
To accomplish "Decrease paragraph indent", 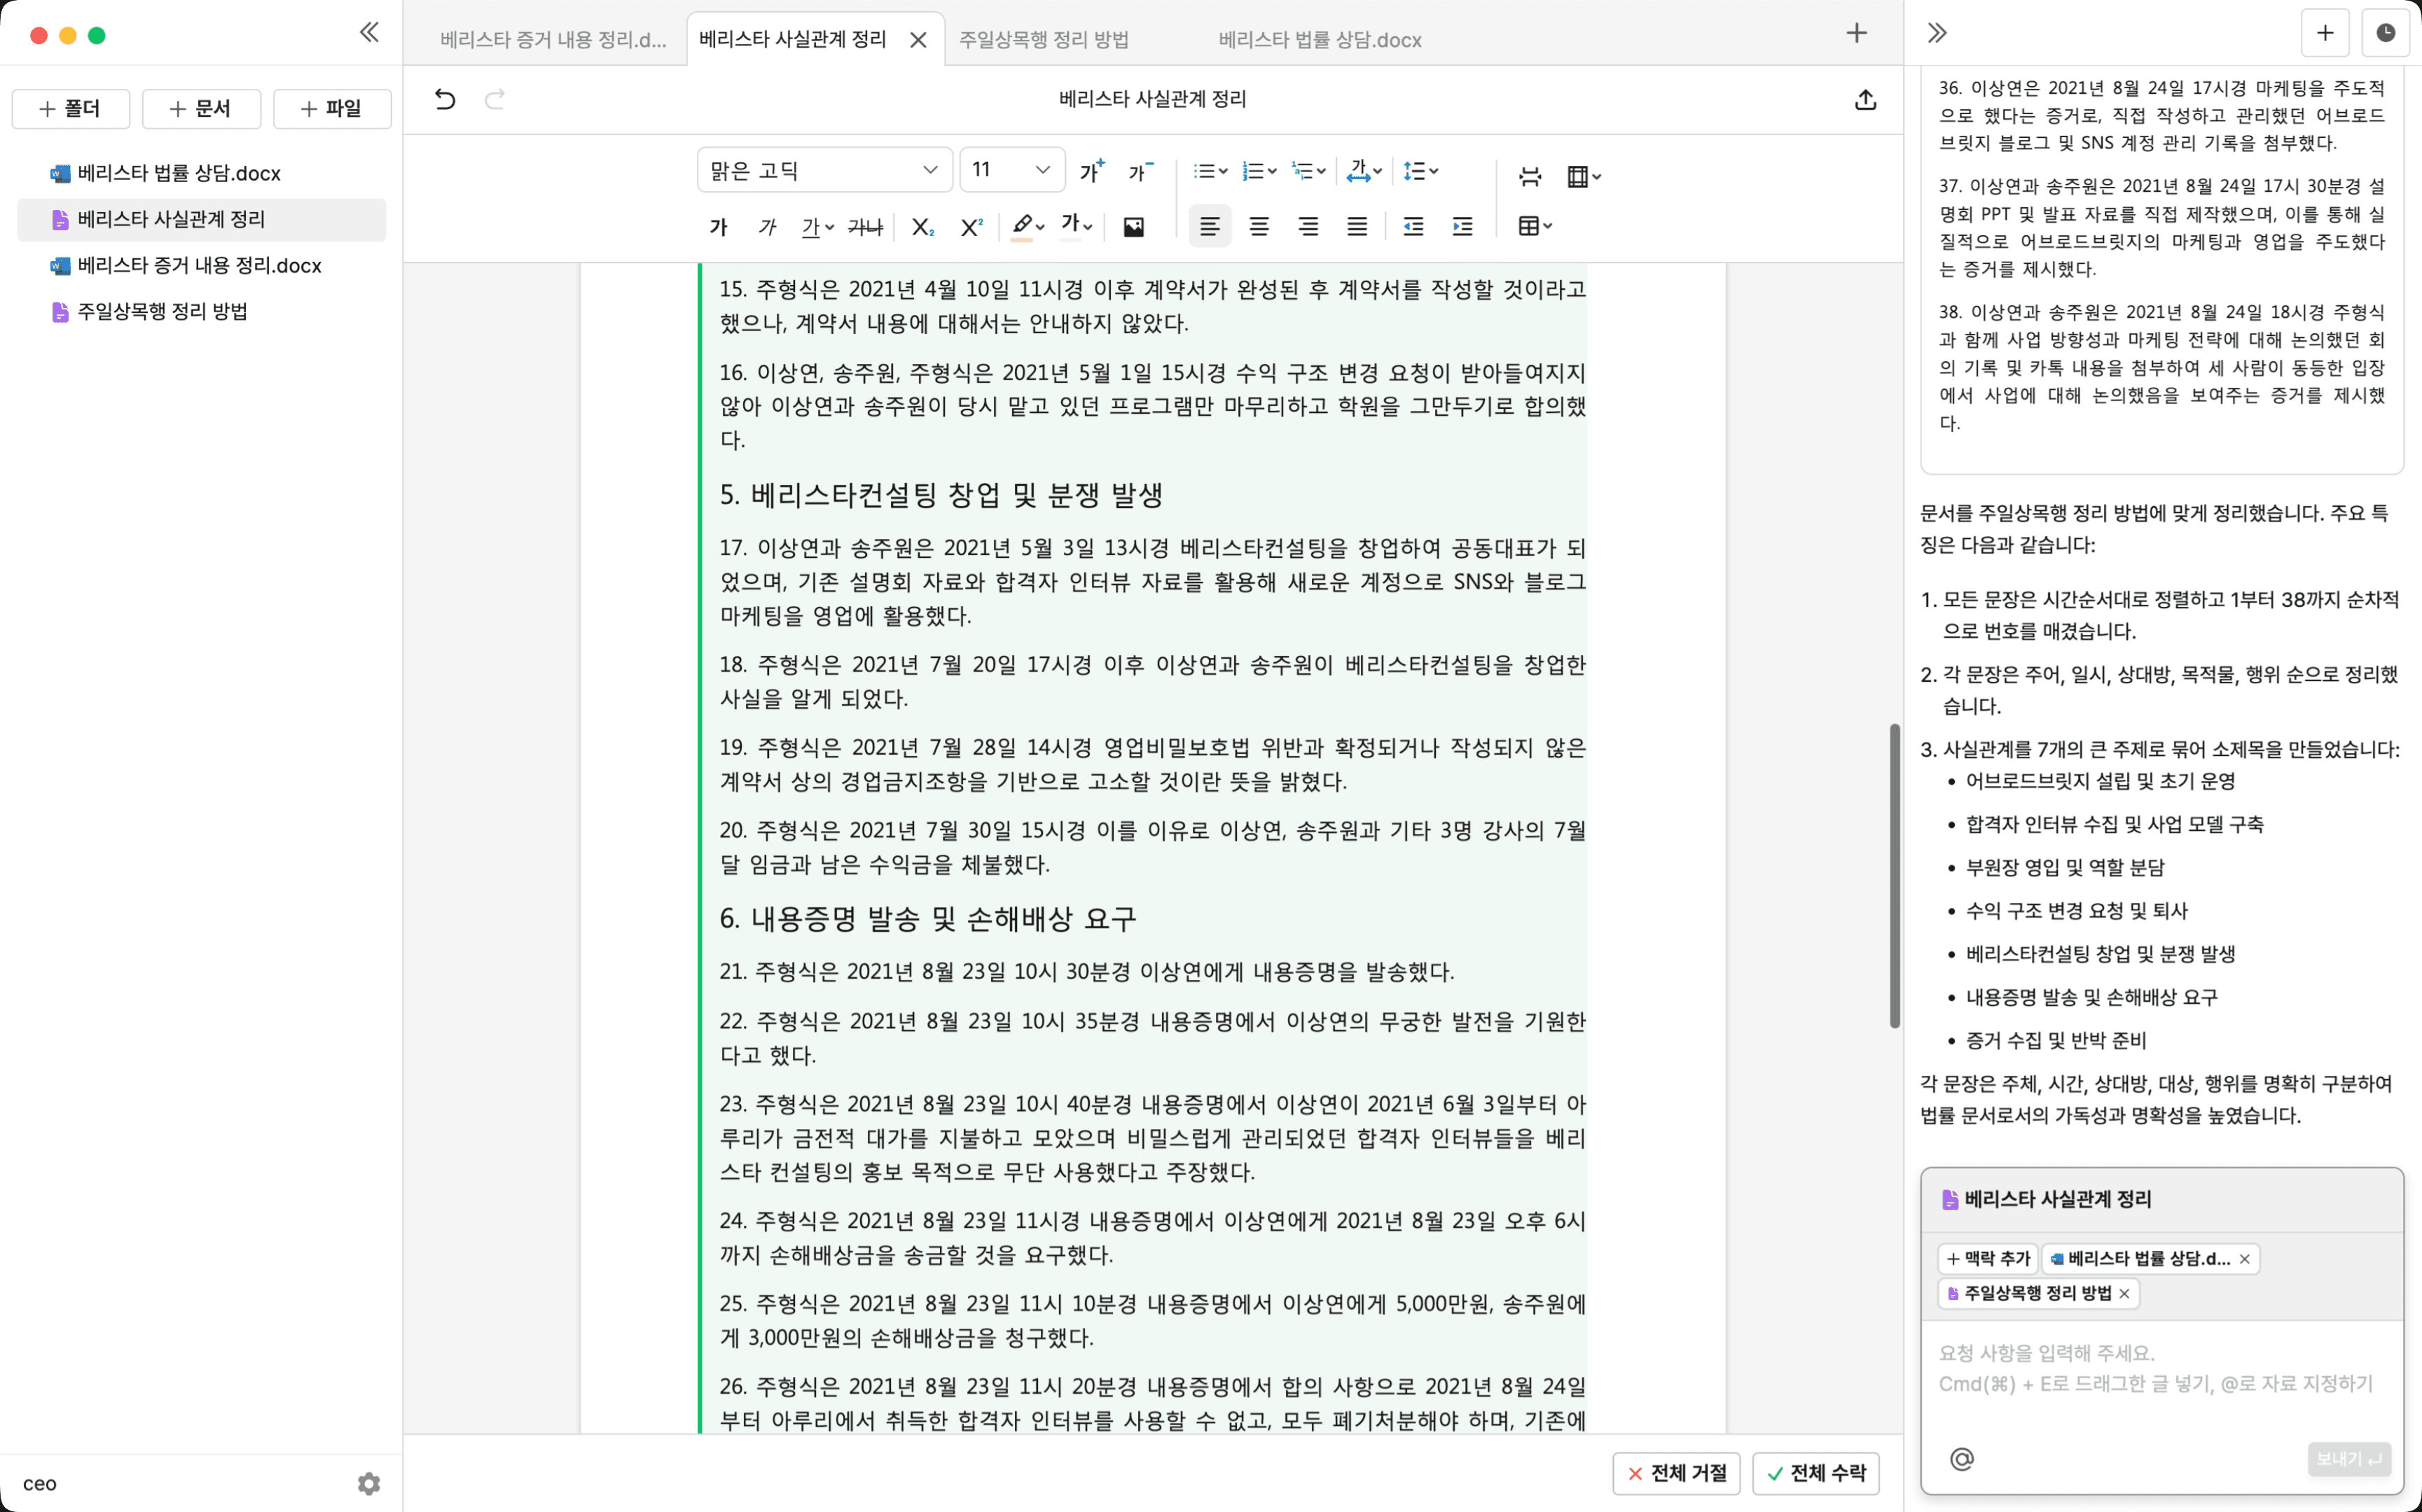I will pyautogui.click(x=1413, y=227).
